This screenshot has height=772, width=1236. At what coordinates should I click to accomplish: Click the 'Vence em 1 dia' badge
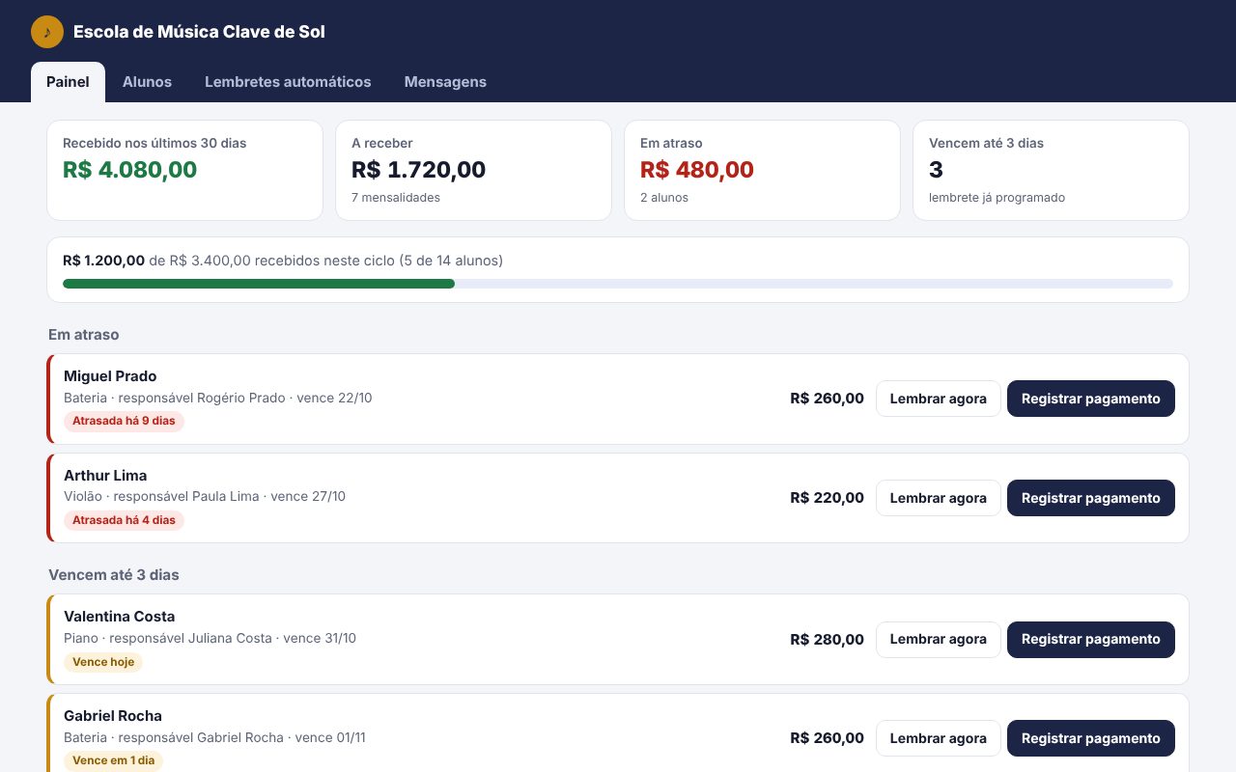tap(113, 760)
